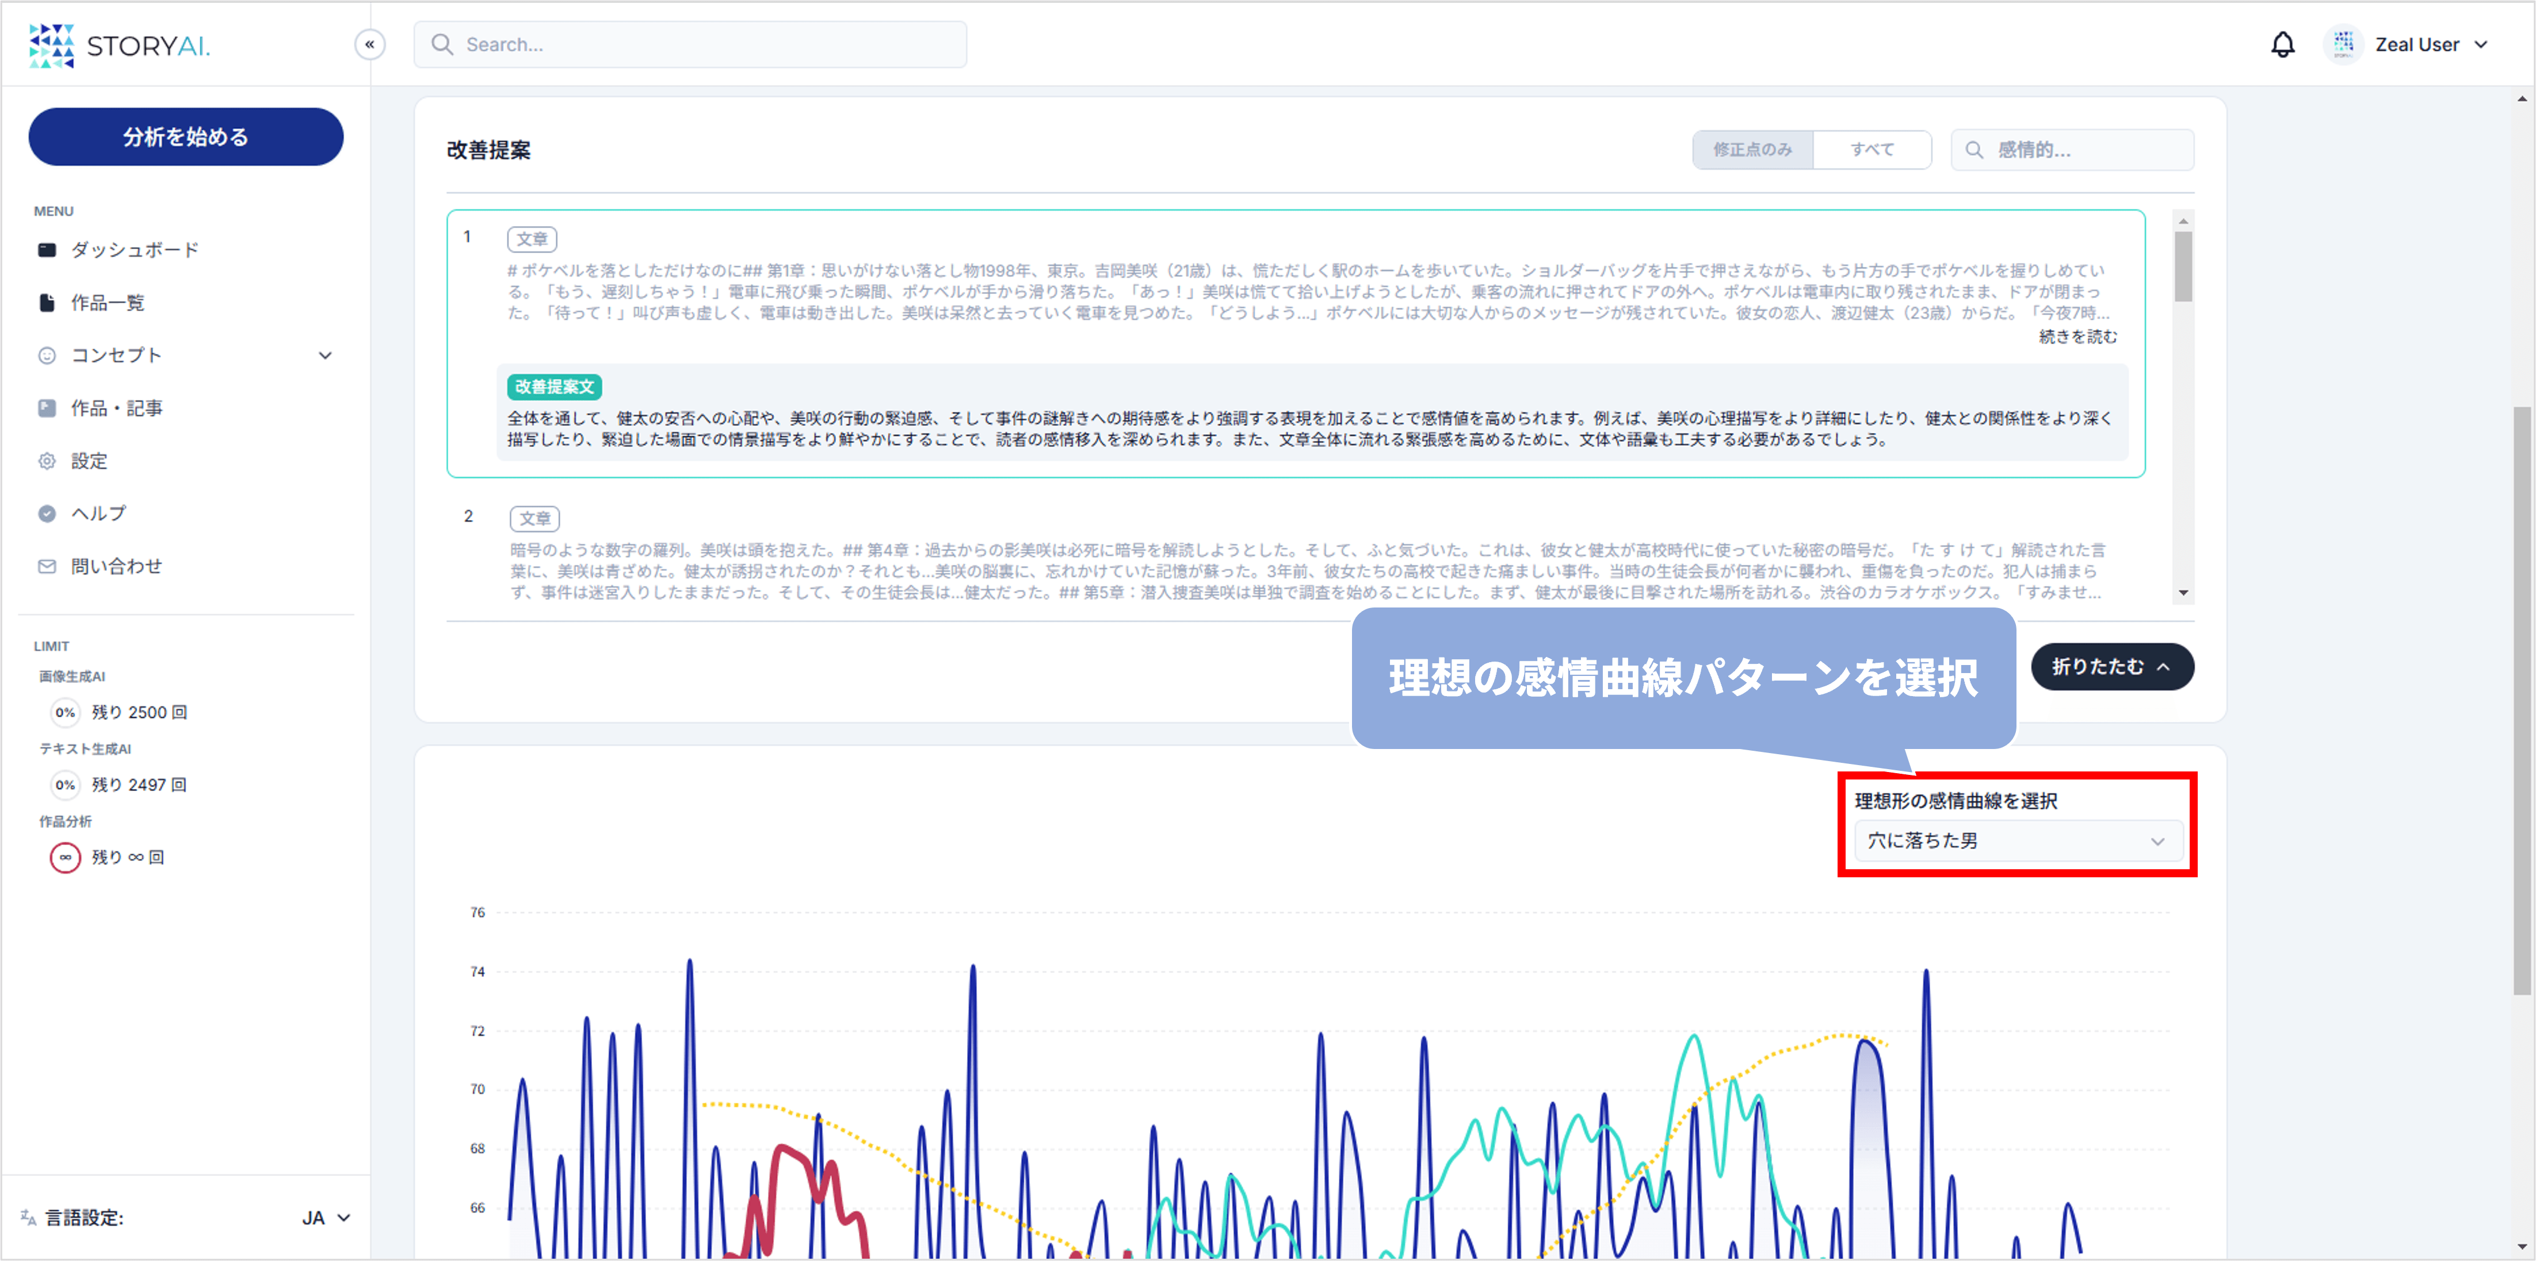Click the 分析を始める button

coord(186,137)
